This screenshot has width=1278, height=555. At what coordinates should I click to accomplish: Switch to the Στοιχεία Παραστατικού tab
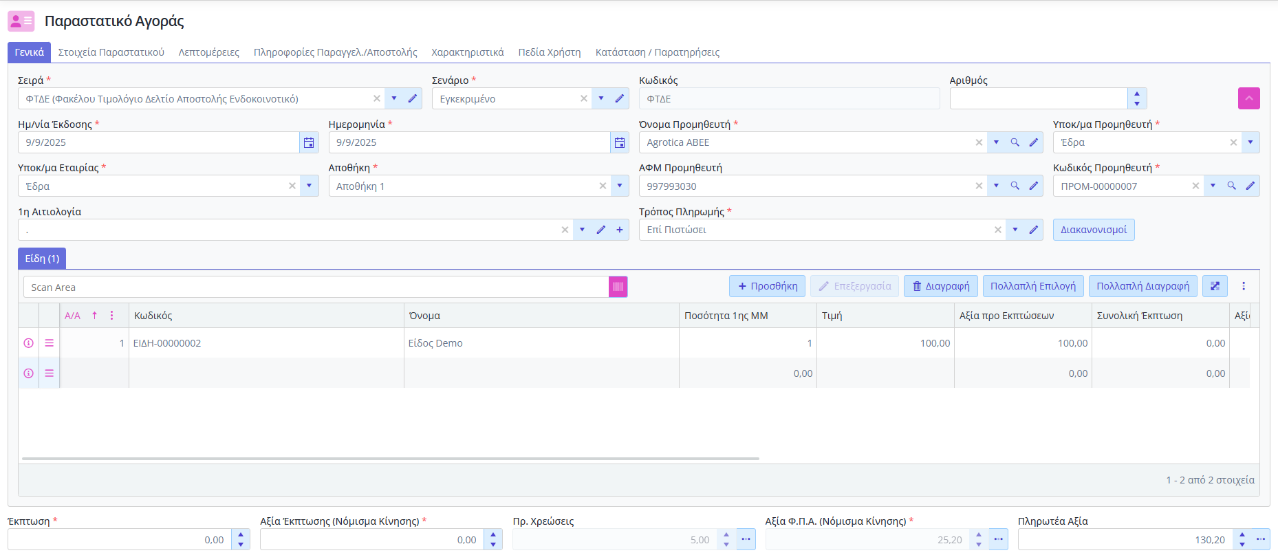click(x=111, y=52)
